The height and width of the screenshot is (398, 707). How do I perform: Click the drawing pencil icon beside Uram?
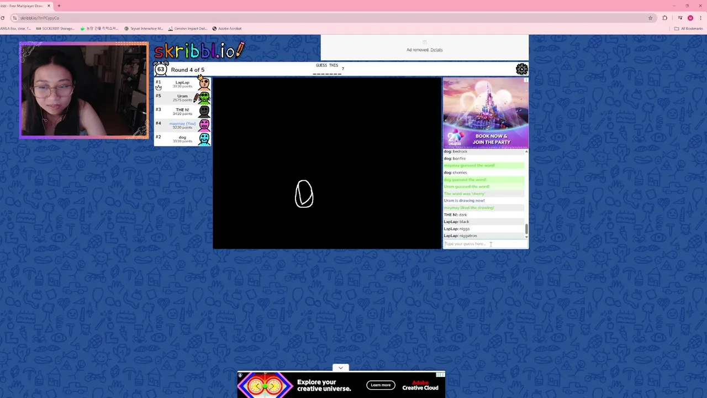pos(196,98)
